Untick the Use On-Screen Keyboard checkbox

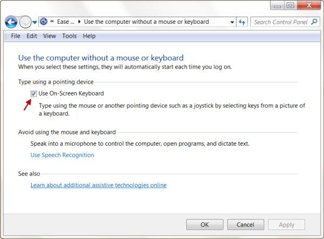[x=33, y=94]
